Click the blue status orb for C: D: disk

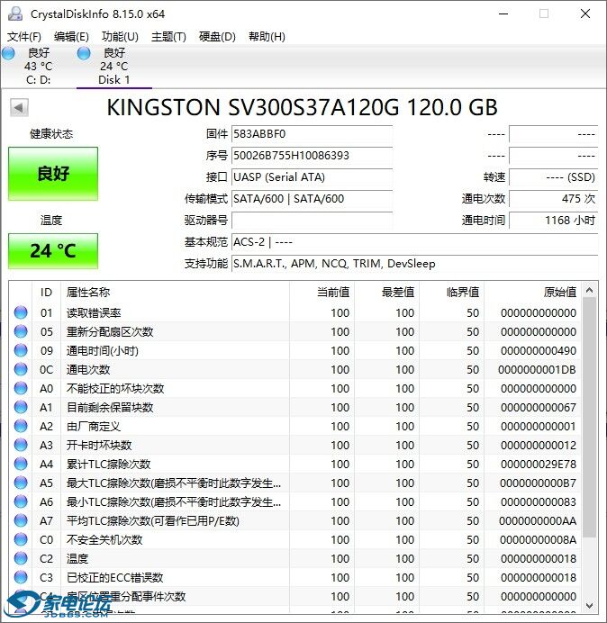tap(8, 53)
